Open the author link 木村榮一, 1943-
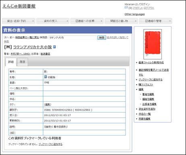This screenshot has width=186, height=155. click(x=21, y=54)
